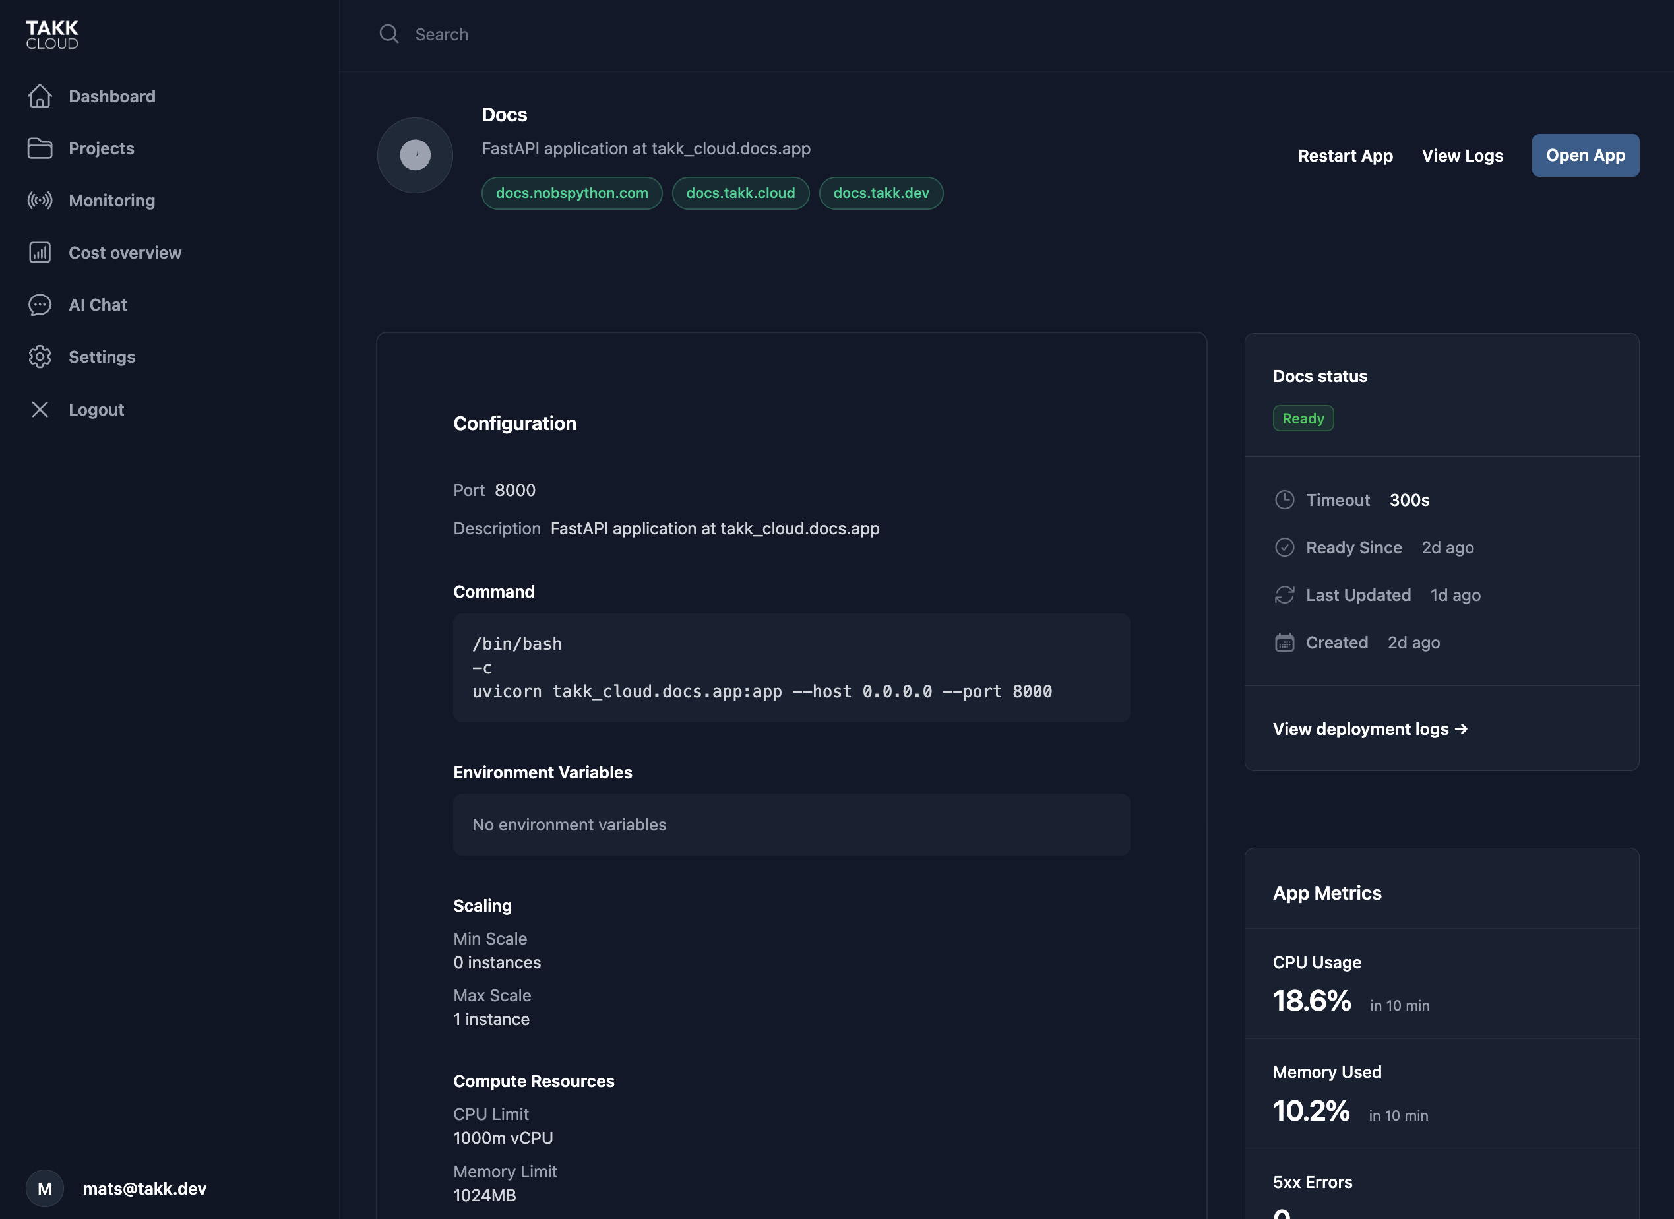Click Restart App
The height and width of the screenshot is (1219, 1674).
click(x=1345, y=155)
